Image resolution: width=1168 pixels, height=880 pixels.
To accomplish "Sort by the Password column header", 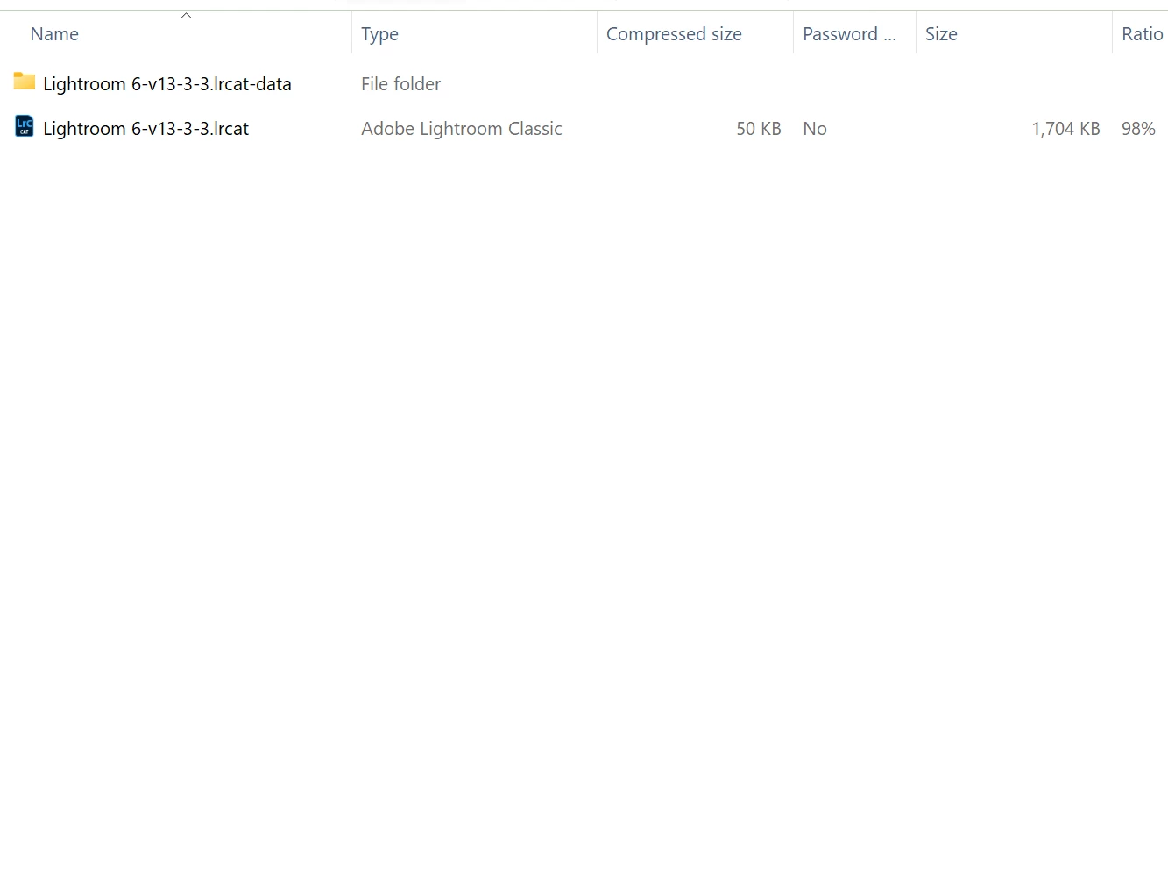I will 849,34.
